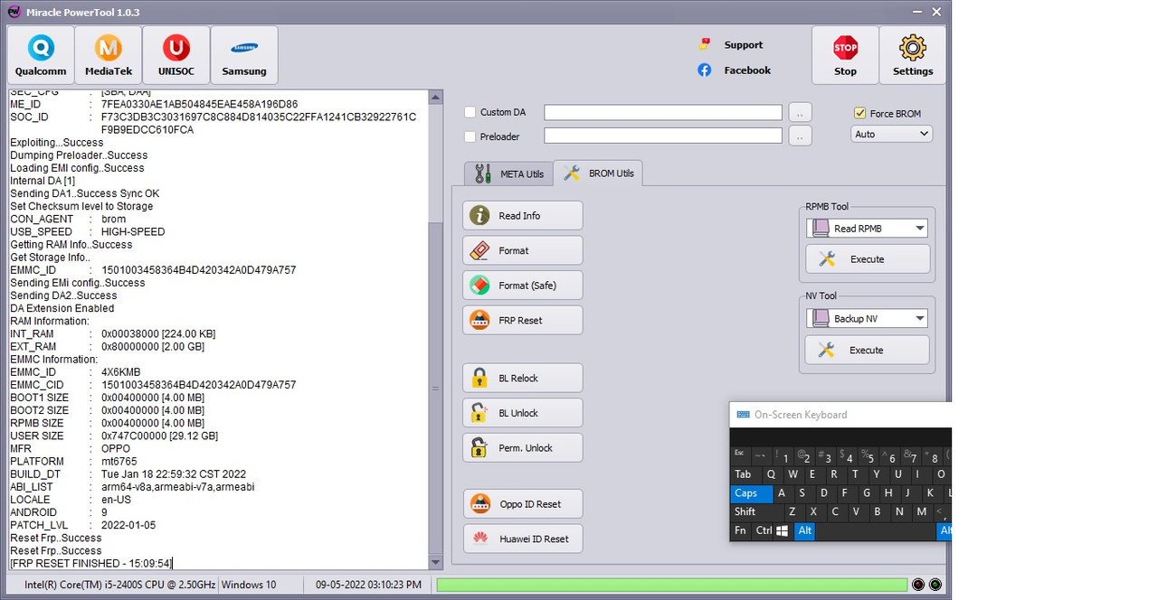Execute the NV Tool action
Screen dimensions: 1158x600
(867, 350)
